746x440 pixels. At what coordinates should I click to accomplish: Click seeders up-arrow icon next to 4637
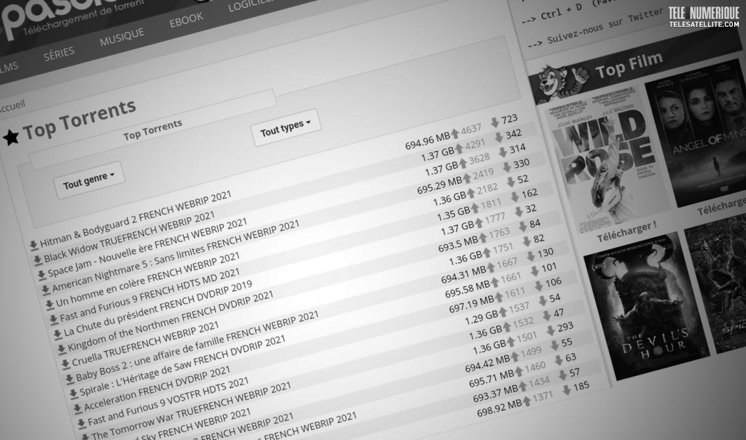[x=455, y=133]
